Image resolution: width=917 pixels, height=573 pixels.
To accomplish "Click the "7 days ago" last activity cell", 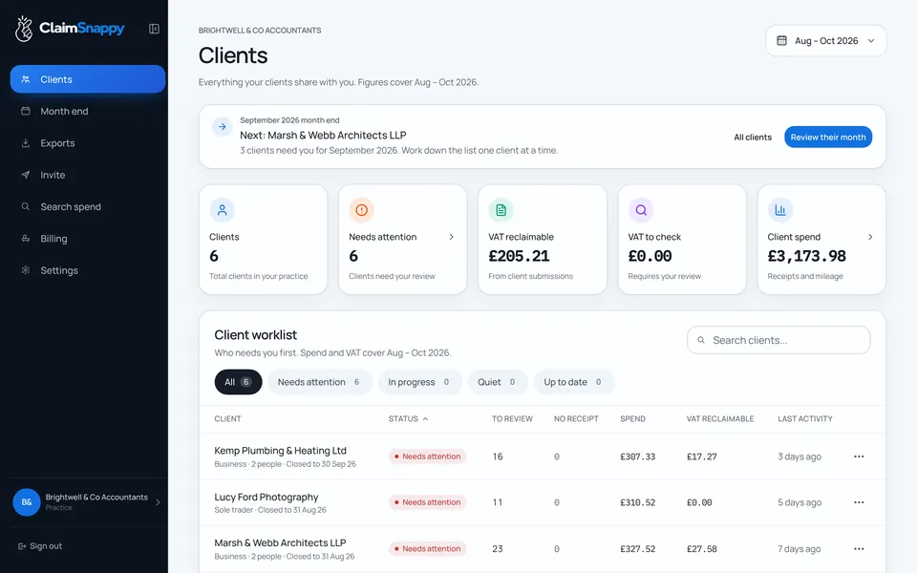I will 799,549.
